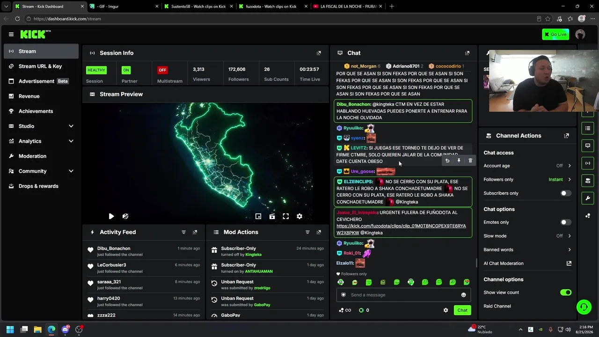
Task: Open stream preview settings gear
Action: point(299,216)
